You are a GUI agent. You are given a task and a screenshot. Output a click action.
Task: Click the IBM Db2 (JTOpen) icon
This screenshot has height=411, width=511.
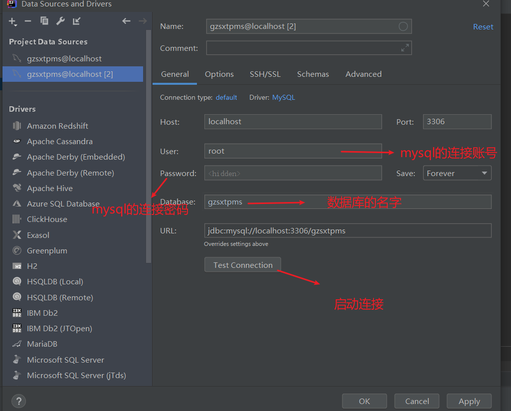tap(17, 328)
